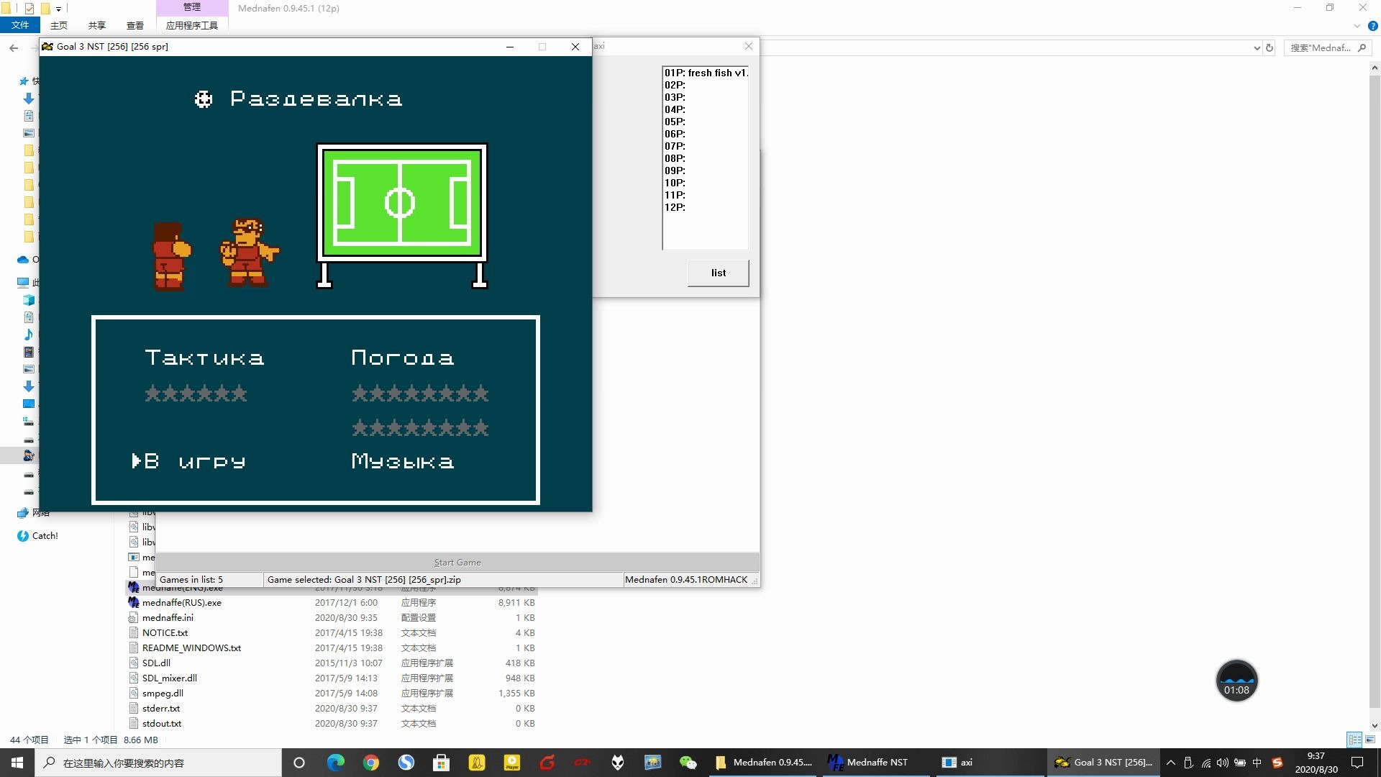Click the Start Game button
Screen dimensions: 1381x777
tap(457, 563)
